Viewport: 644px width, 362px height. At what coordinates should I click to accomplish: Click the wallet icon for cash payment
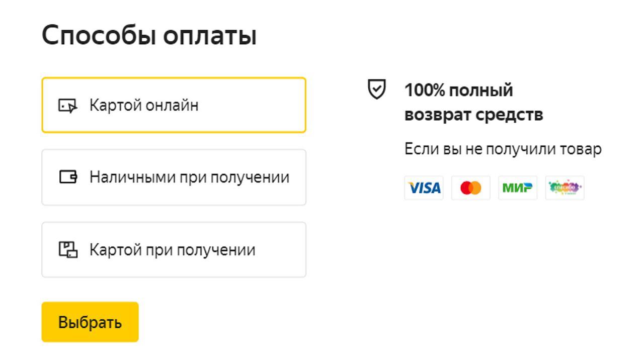[x=68, y=177]
